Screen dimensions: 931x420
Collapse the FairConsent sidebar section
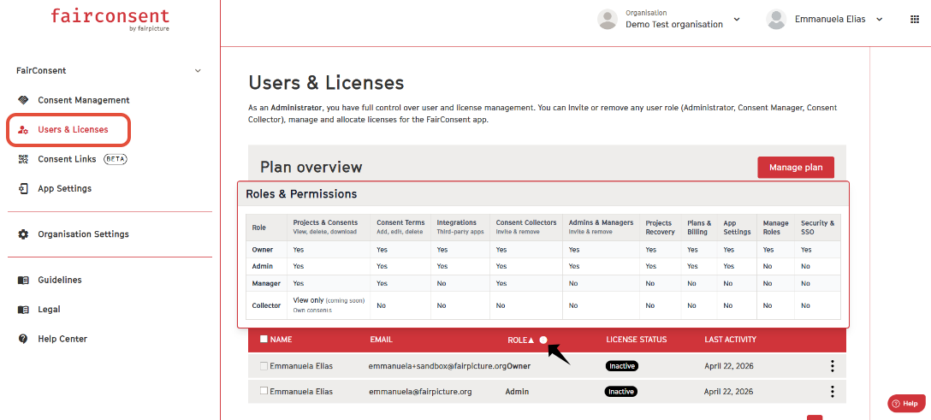(198, 71)
